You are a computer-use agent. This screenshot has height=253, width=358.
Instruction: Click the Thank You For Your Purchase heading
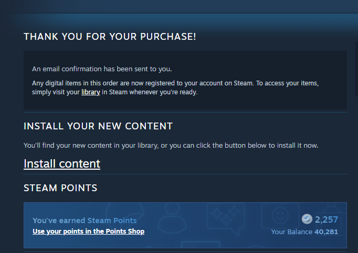click(x=110, y=37)
